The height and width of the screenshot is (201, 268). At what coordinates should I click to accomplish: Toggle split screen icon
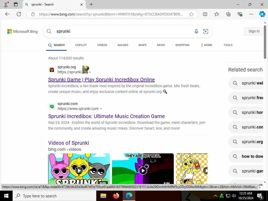click(205, 14)
